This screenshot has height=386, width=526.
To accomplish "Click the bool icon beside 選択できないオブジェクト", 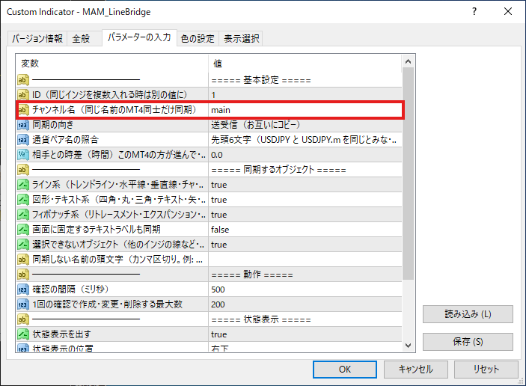I will 23,245.
